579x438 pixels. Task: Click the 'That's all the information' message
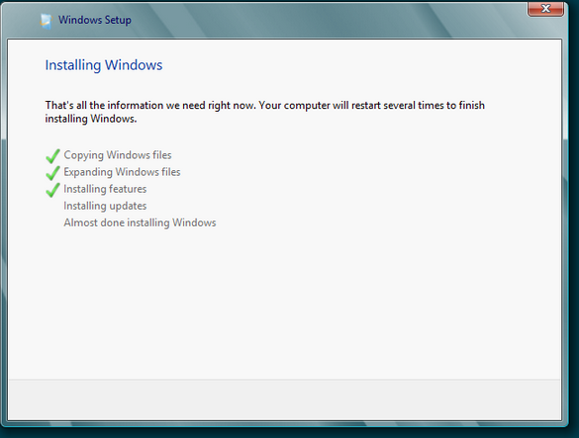[x=265, y=112]
